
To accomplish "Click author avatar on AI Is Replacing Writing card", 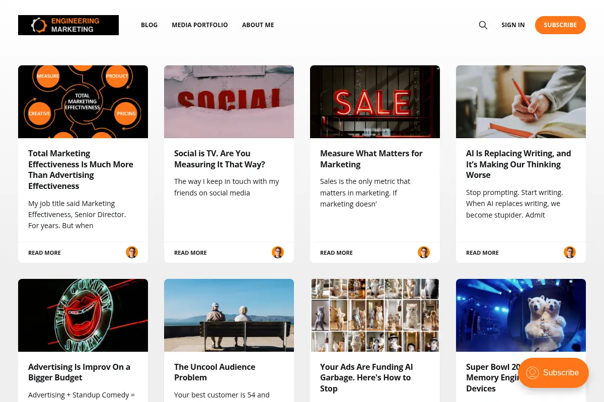I will point(570,252).
